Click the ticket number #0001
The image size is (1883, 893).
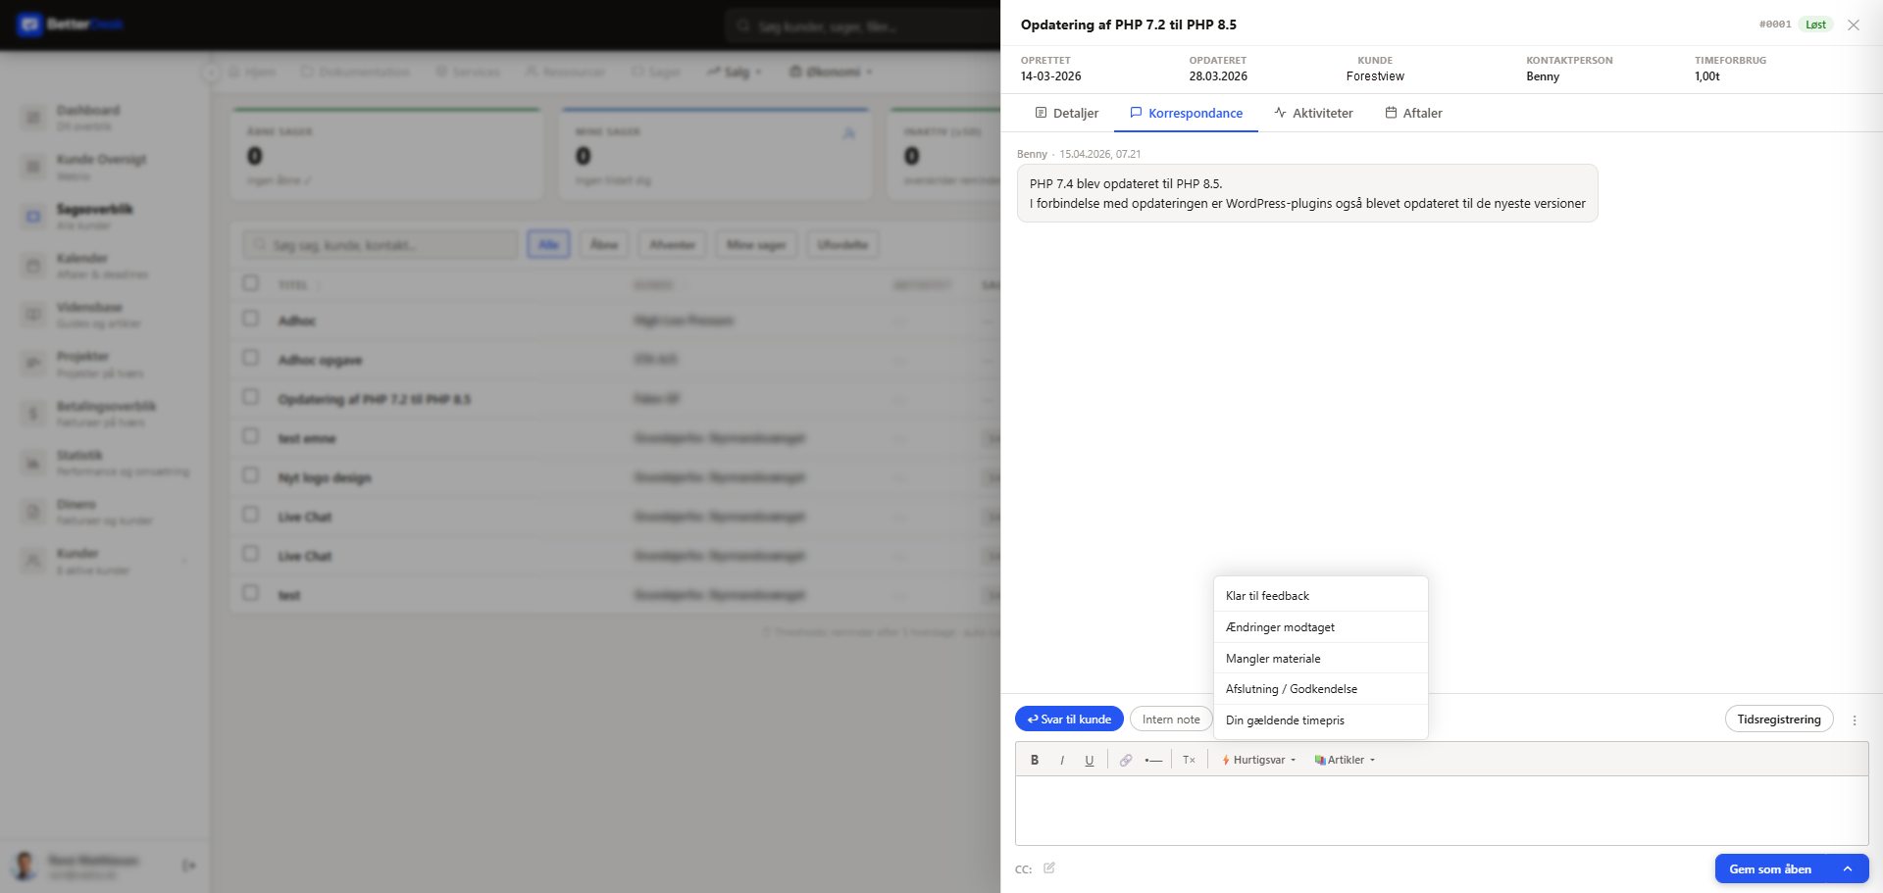point(1774,25)
